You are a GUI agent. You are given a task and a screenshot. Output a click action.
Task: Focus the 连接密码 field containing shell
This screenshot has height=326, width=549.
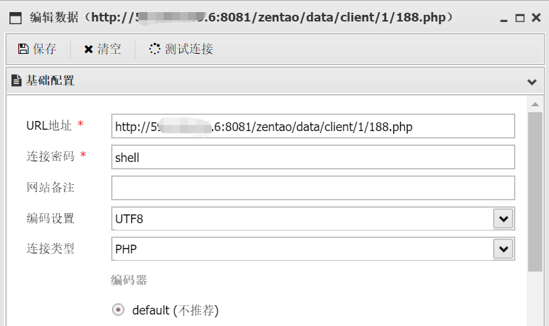click(313, 157)
